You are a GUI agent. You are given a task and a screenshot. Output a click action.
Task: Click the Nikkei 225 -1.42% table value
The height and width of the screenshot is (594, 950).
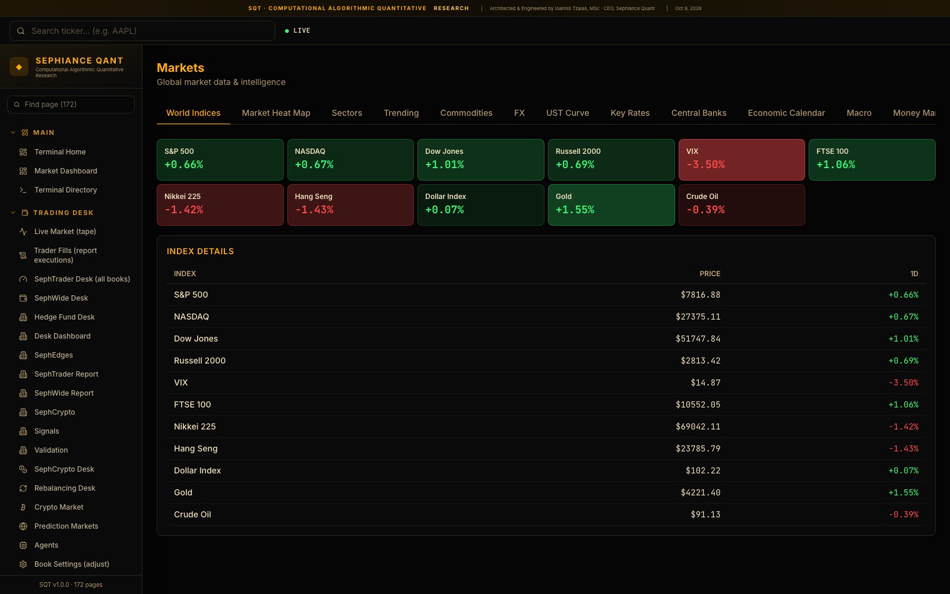click(x=903, y=426)
